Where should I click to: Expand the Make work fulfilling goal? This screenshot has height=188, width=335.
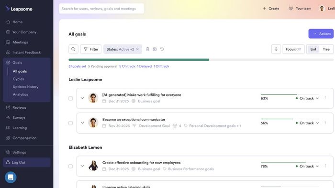point(82,98)
